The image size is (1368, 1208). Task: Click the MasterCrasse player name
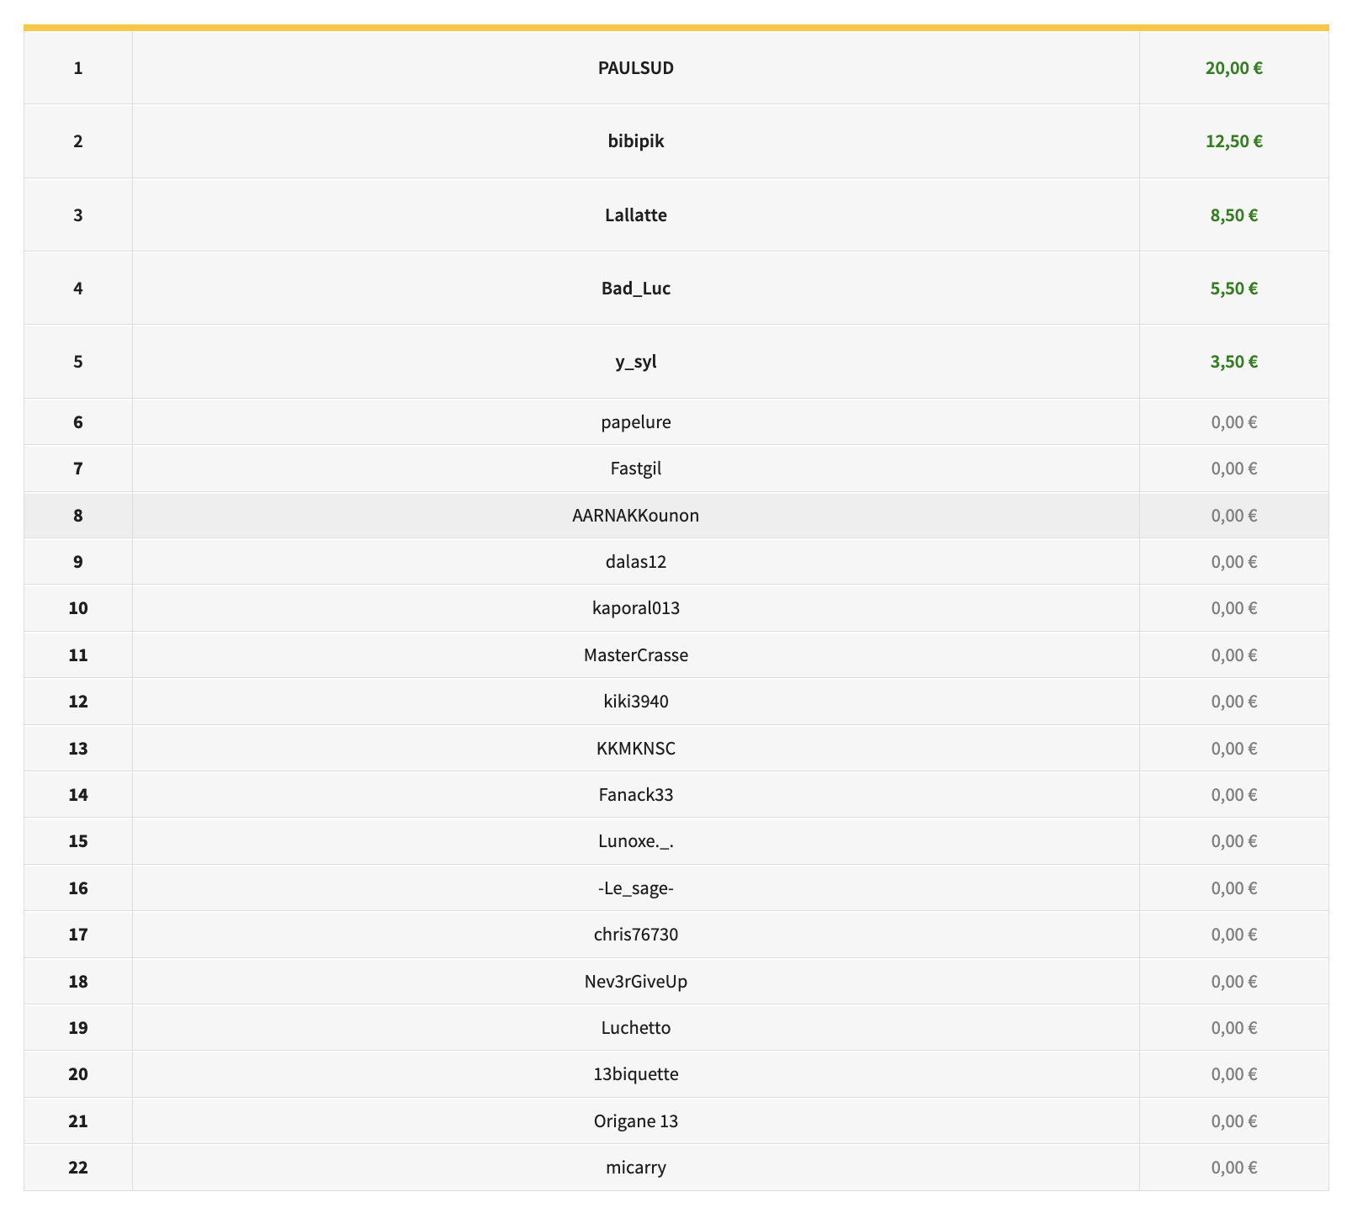(x=636, y=655)
